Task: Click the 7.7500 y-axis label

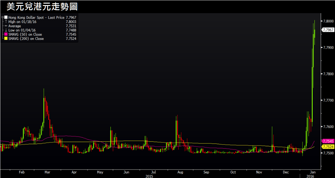Action: [x=328, y=153]
